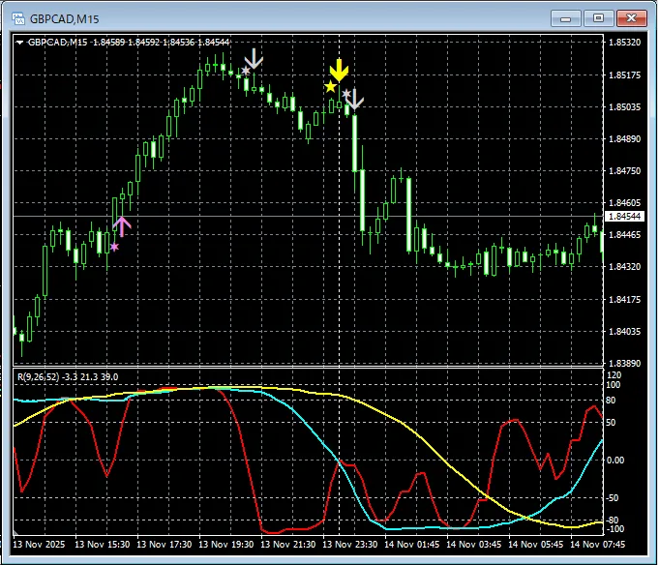This screenshot has height=565, width=659.
Task: Click the GBPCAD,M15 OHLC header text
Action: [129, 43]
